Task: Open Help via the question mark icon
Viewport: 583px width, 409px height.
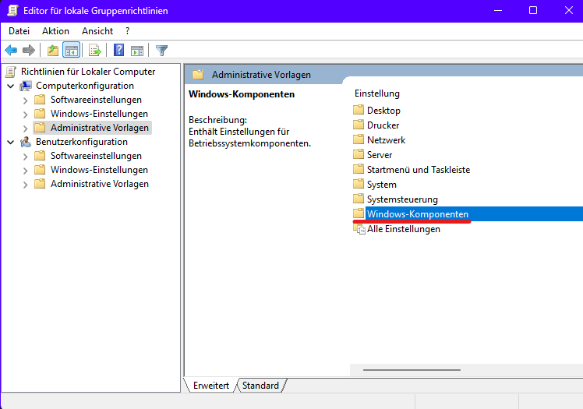Action: point(118,51)
